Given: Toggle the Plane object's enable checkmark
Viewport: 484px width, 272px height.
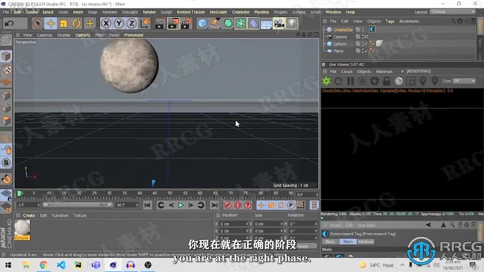Looking at the screenshot, I should pos(366,51).
